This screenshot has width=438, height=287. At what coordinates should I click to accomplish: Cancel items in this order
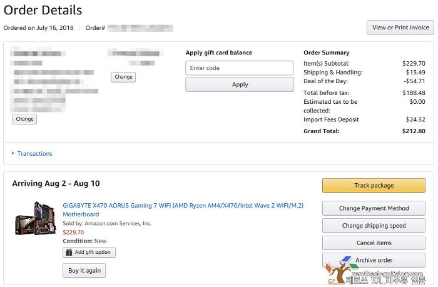pos(374,243)
